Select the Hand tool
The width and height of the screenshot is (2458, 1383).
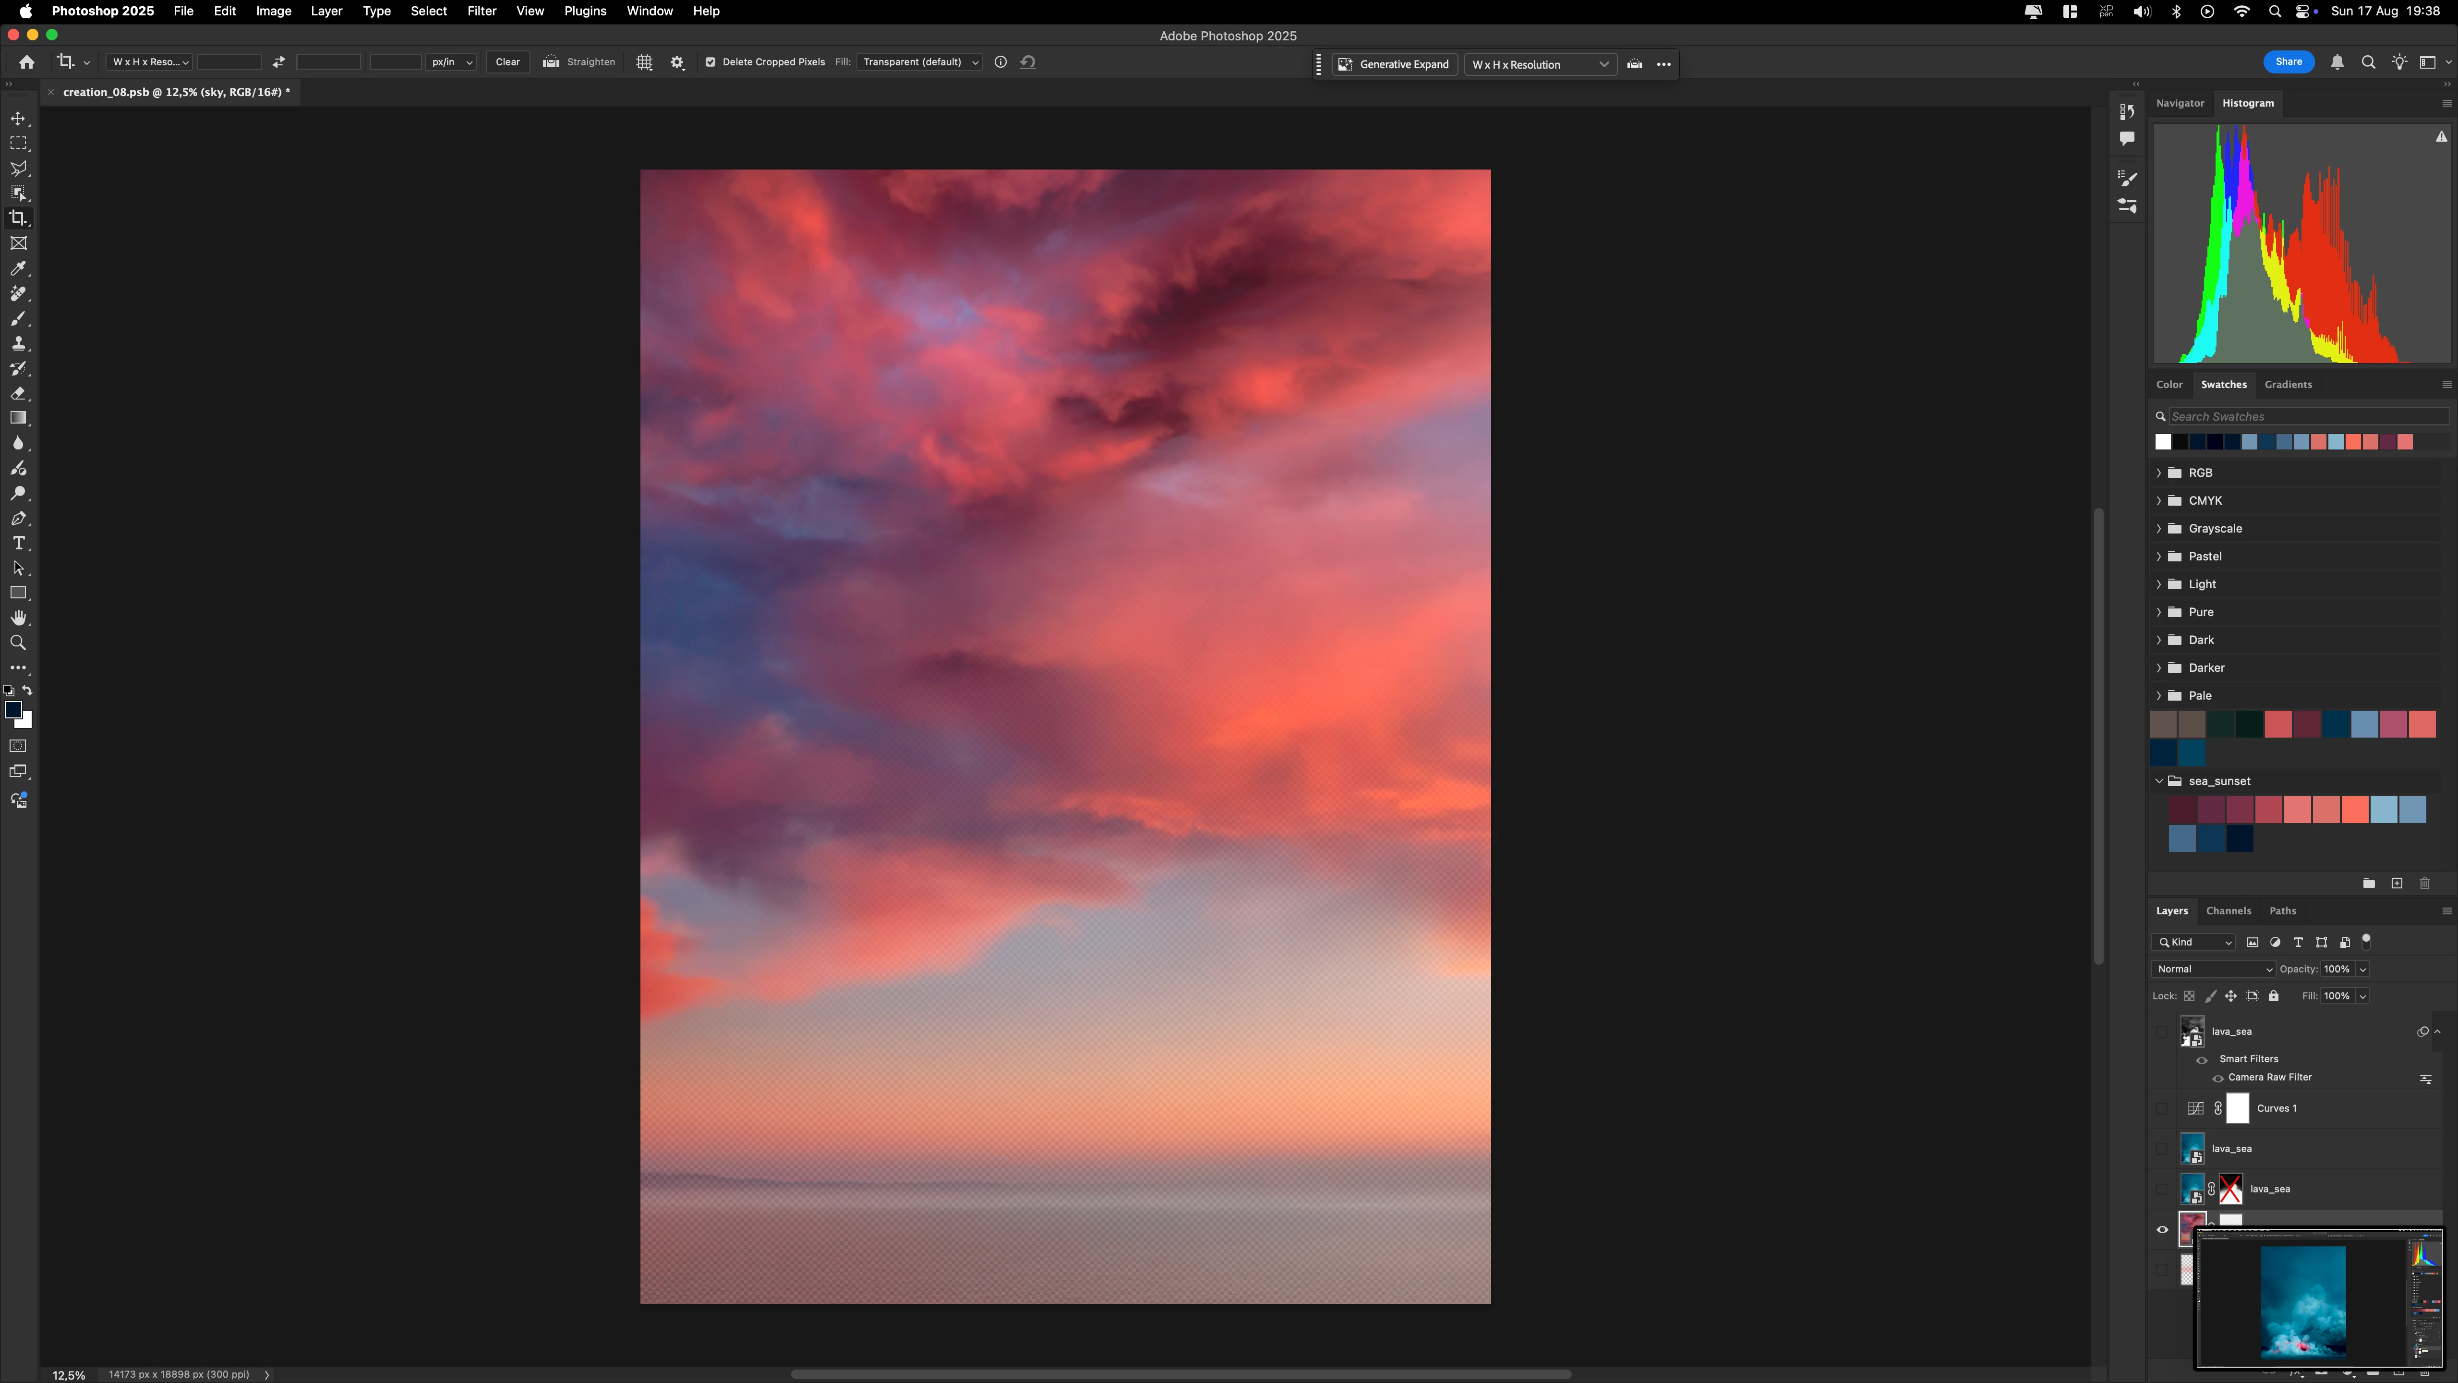(18, 619)
